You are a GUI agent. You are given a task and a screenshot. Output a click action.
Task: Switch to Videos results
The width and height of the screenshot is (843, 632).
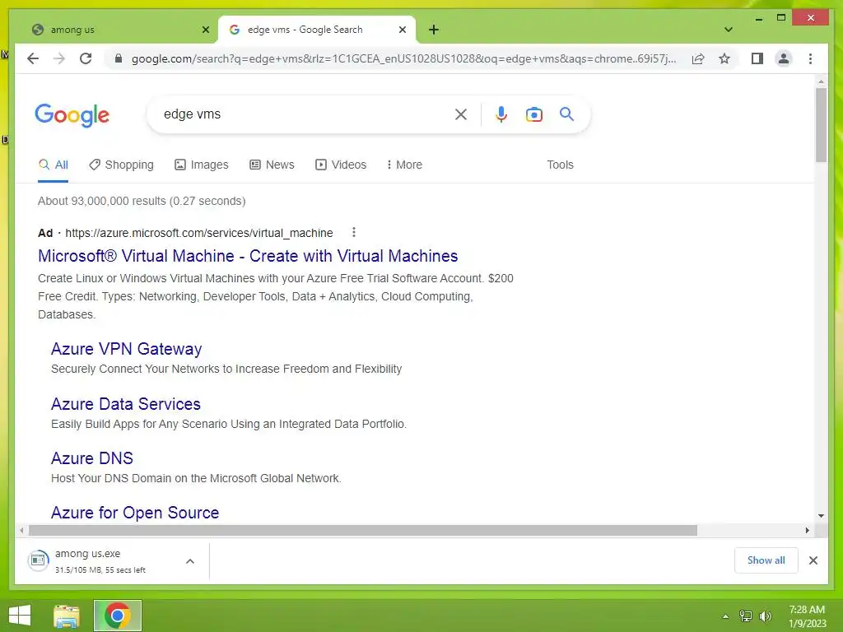point(341,165)
